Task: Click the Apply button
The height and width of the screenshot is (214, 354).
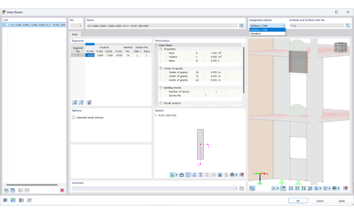Action: pyautogui.click(x=341, y=200)
